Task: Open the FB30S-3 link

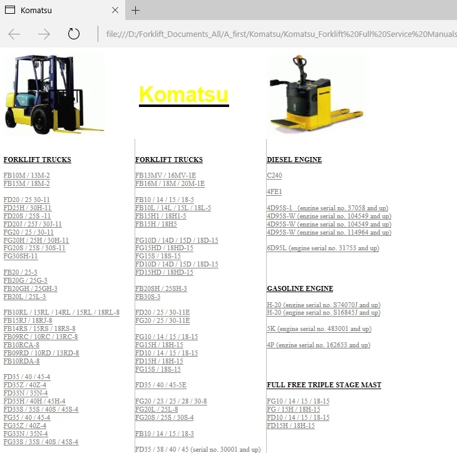Action: click(x=148, y=297)
